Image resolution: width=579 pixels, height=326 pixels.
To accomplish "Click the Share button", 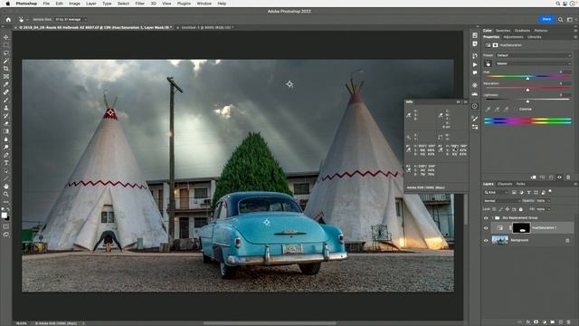I will [x=546, y=19].
